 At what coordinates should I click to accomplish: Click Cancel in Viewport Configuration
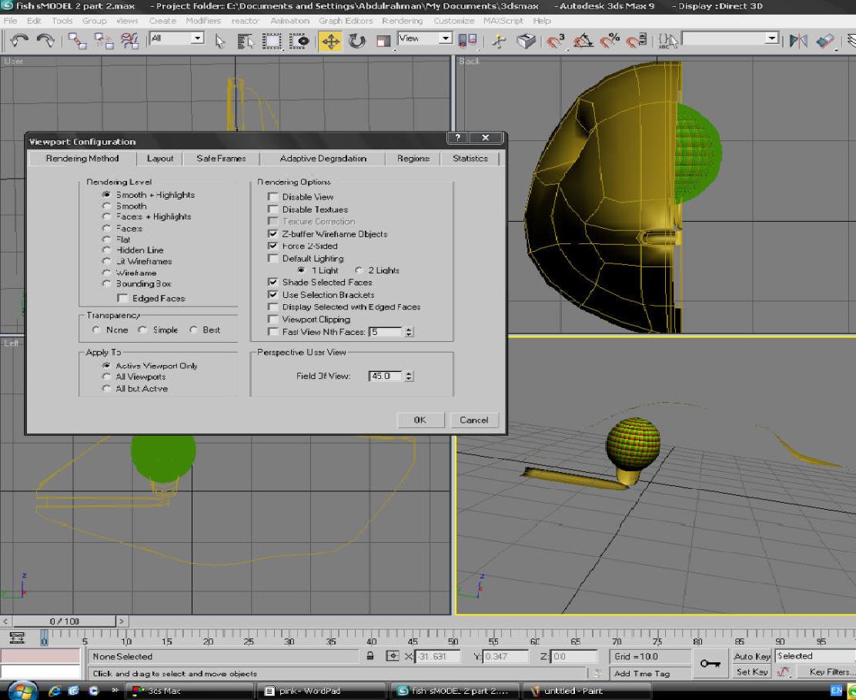[x=474, y=420]
